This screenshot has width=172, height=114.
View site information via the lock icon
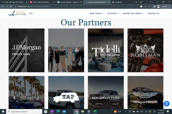(x=16, y=7)
